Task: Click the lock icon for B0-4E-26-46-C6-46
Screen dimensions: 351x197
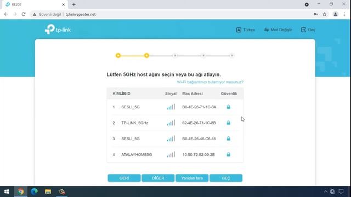Action: [x=228, y=138]
